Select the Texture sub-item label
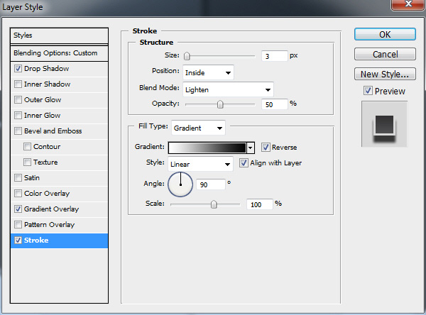The image size is (426, 315). click(45, 162)
